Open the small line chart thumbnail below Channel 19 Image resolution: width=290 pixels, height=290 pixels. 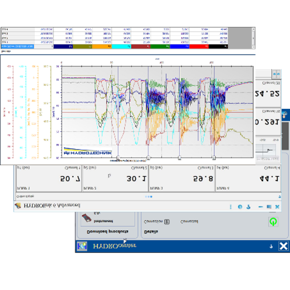(x=268, y=150)
